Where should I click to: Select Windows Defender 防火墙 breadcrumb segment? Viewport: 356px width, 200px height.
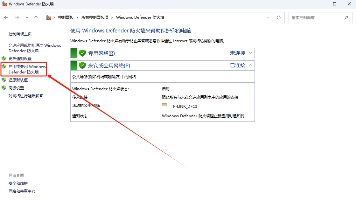(140, 17)
